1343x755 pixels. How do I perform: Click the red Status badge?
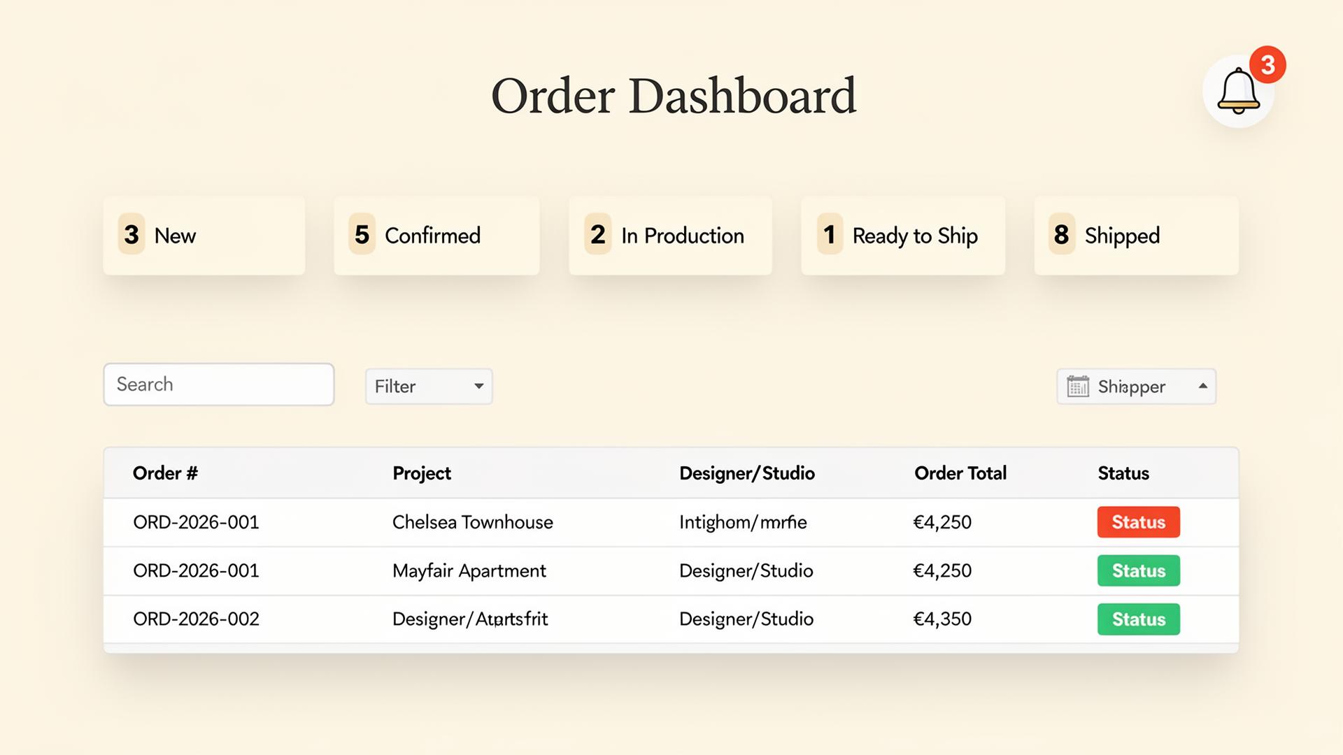pyautogui.click(x=1138, y=522)
